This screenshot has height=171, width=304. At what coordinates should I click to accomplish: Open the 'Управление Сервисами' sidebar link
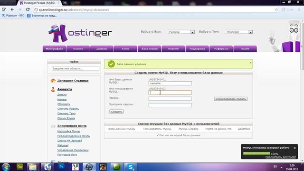73,150
